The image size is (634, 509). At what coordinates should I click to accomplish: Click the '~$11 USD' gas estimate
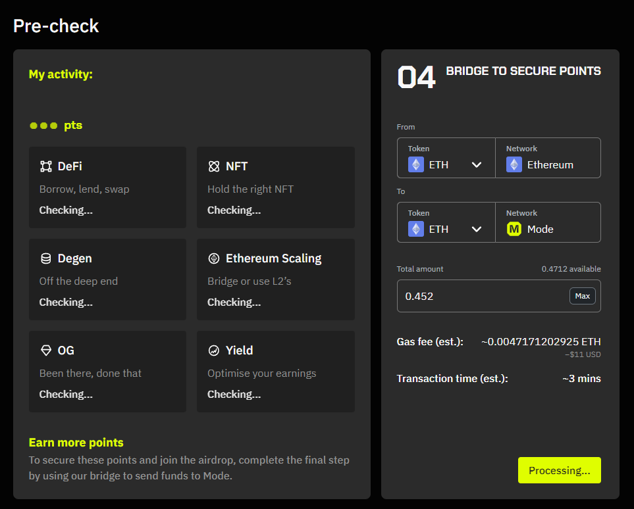[583, 354]
